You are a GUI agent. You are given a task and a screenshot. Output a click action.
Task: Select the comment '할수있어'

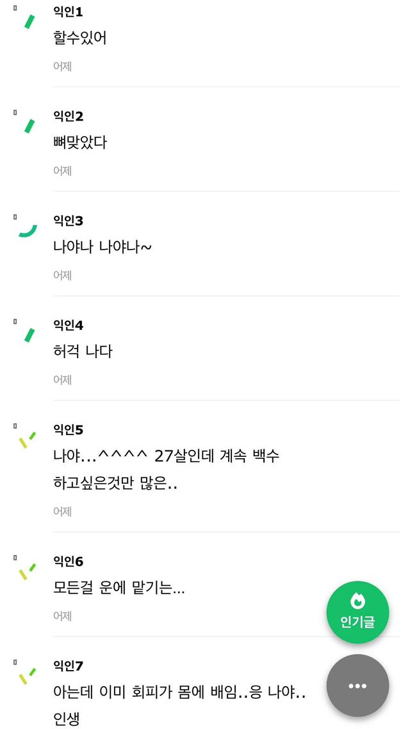point(80,38)
